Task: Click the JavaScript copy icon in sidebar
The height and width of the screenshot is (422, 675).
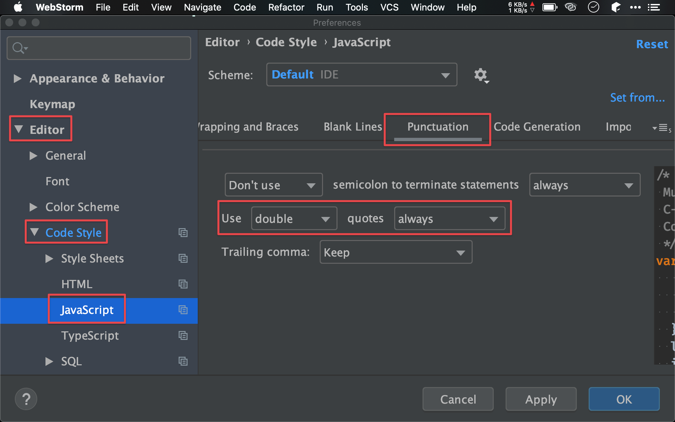Action: (183, 310)
